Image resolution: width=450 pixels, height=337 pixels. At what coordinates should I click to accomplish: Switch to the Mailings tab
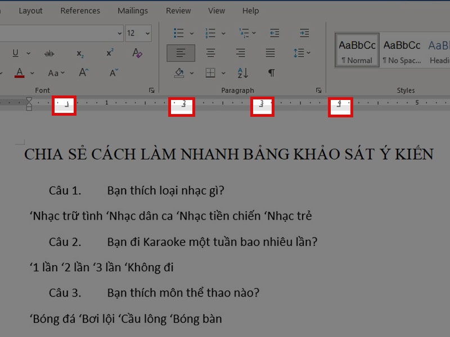pos(133,11)
